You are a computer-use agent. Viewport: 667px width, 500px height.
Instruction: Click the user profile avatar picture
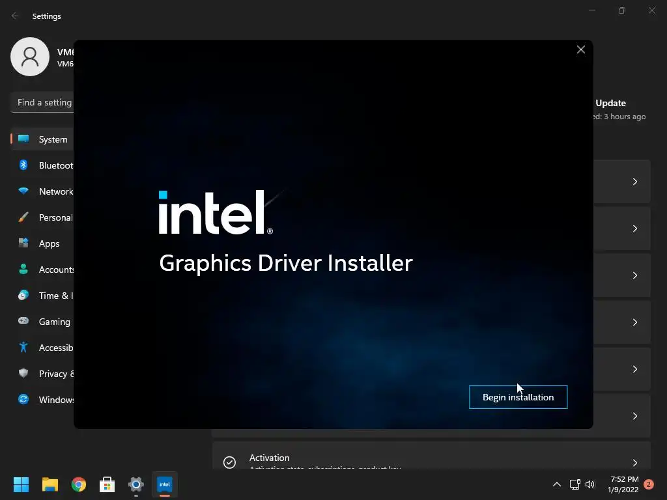pyautogui.click(x=30, y=57)
